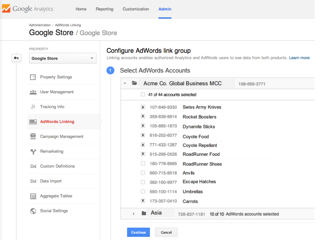Image resolution: width=320 pixels, height=240 pixels.
Task: Uncheck the Carrots account checkbox
Action: pos(143,201)
